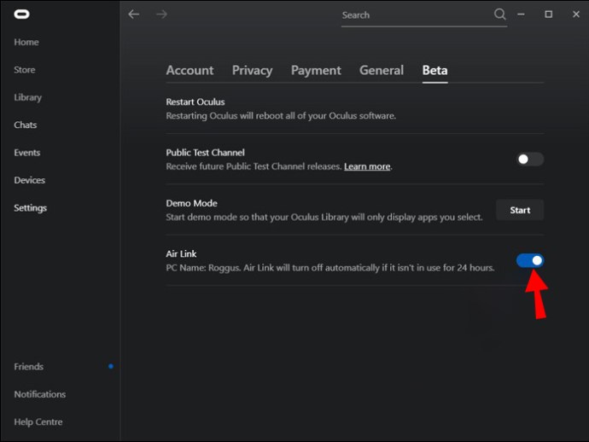589x442 pixels.
Task: Click 'Start demo mode so that' description
Action: 324,217
